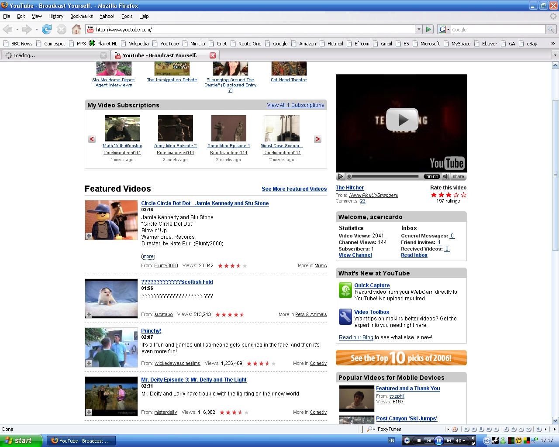The image size is (559, 447).
Task: Click the Top 10 picks of 2006 banner
Action: click(x=401, y=358)
